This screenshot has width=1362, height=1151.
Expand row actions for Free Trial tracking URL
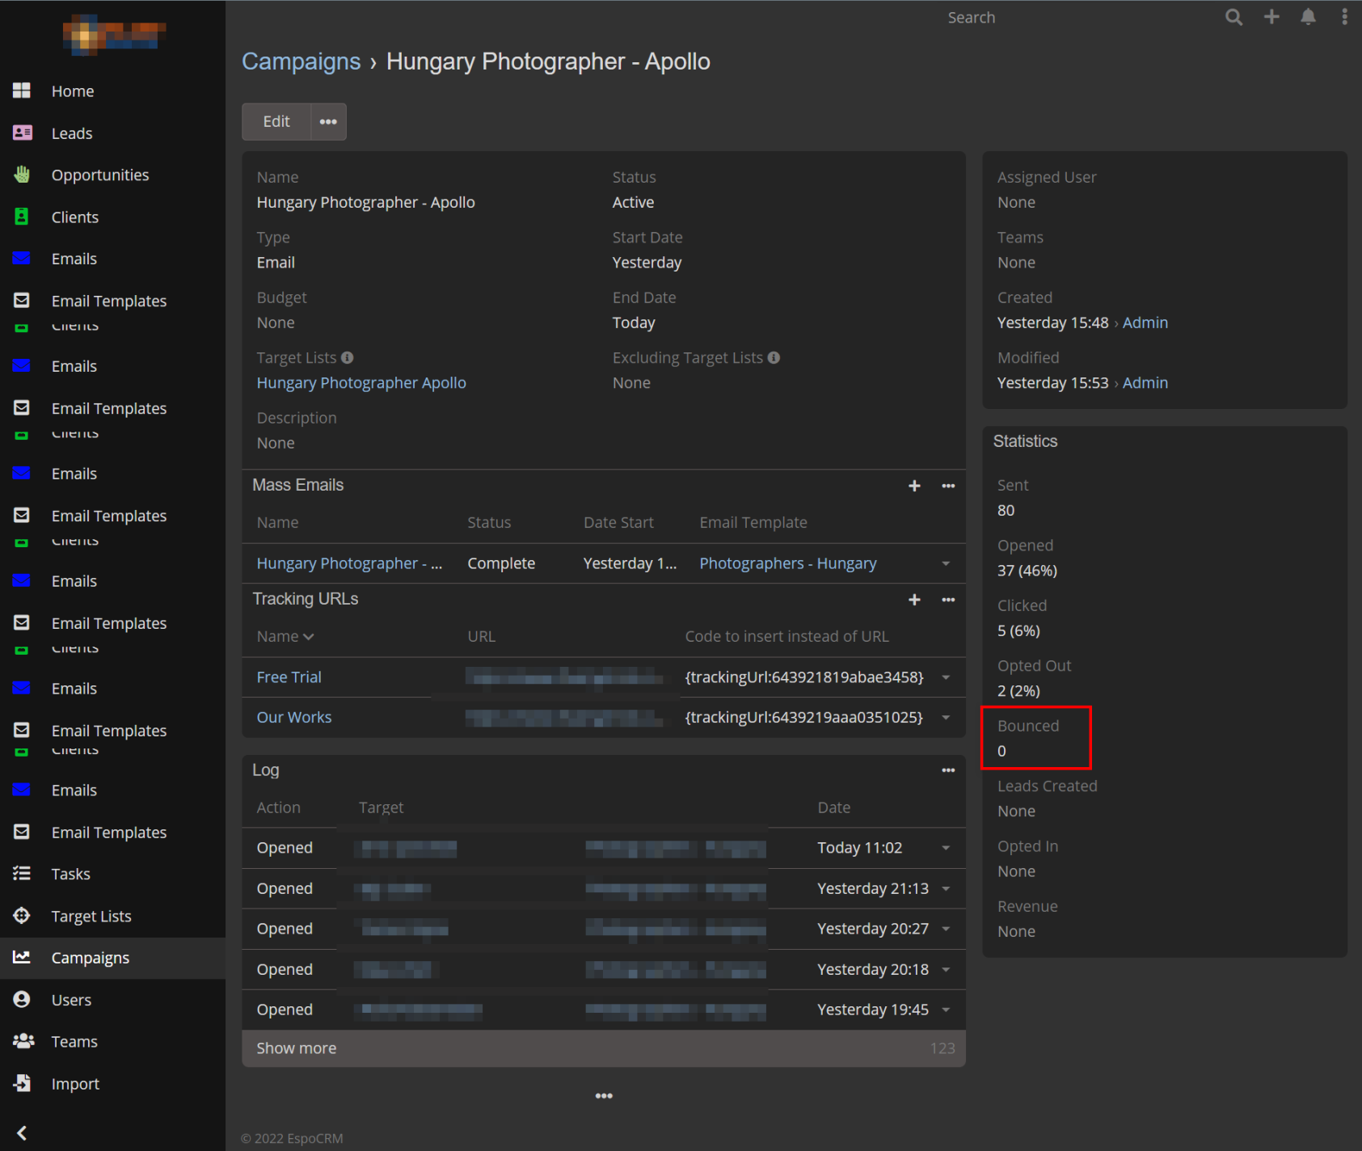point(946,677)
